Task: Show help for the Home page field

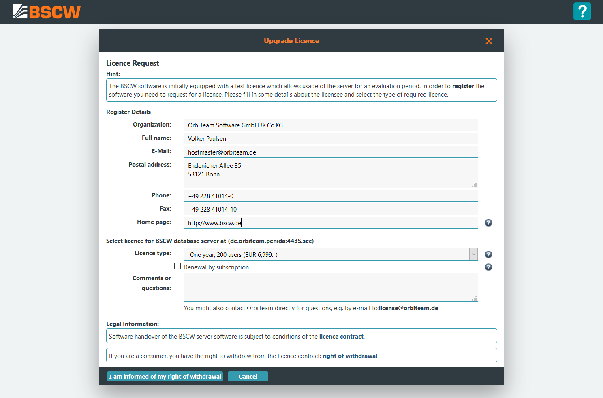Action: 488,223
